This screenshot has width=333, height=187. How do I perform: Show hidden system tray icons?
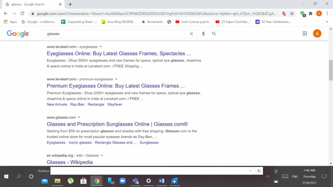[x=267, y=176]
